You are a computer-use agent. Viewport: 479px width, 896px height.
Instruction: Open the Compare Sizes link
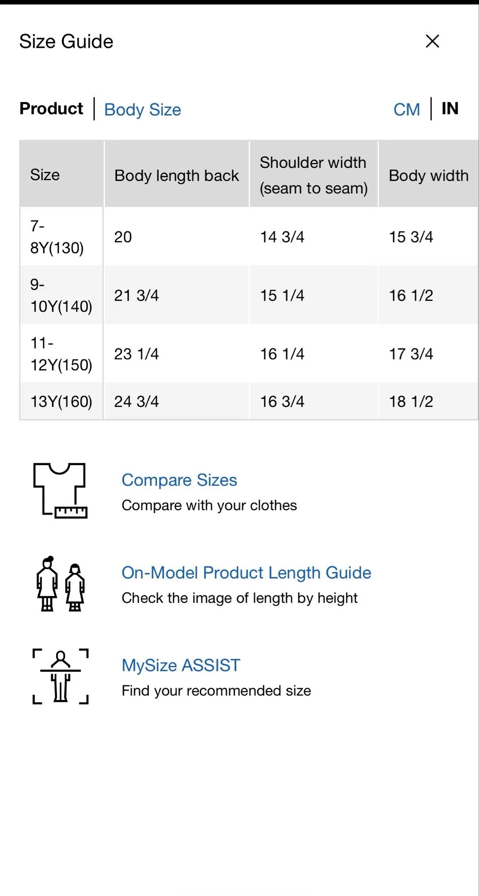click(x=179, y=480)
